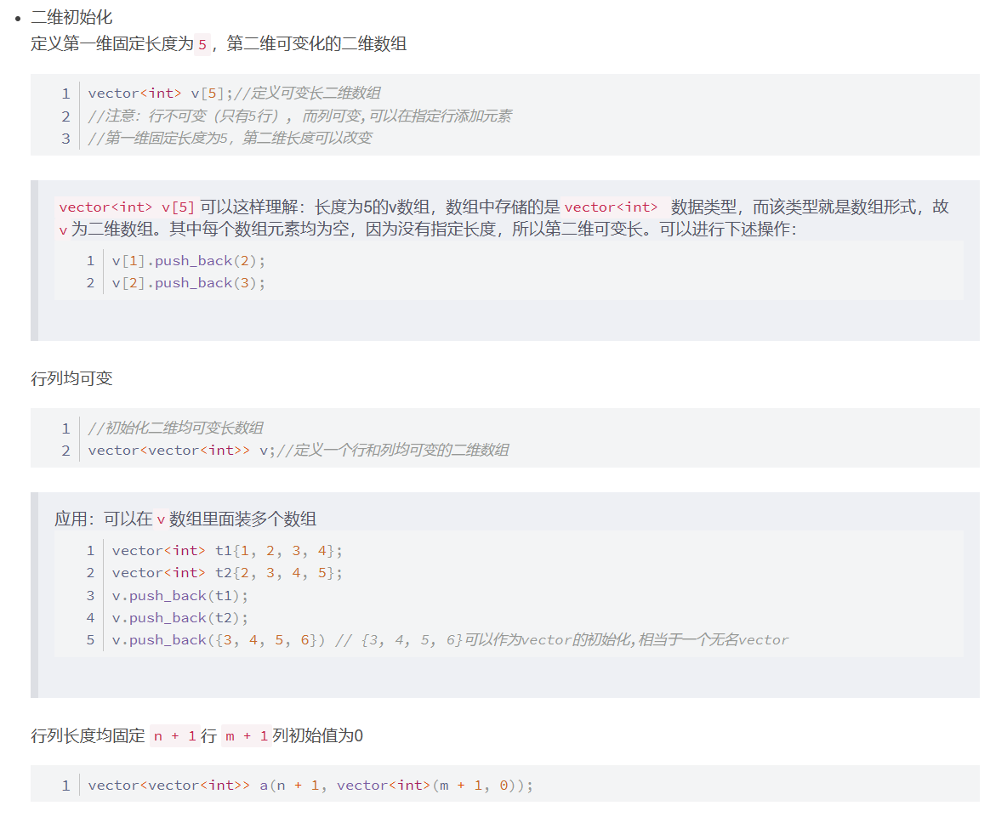Click the line number 3 in first code block
The width and height of the screenshot is (990, 817).
point(65,138)
